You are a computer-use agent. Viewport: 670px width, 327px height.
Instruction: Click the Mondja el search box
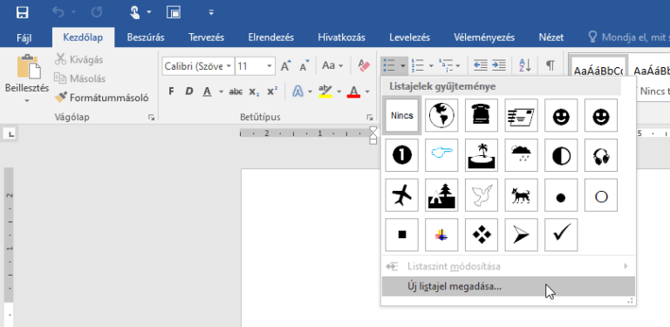(x=628, y=37)
